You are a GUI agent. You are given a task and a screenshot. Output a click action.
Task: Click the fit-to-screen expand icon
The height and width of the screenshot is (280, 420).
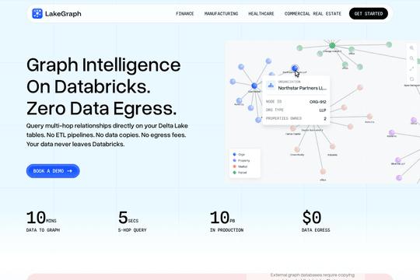(411, 69)
